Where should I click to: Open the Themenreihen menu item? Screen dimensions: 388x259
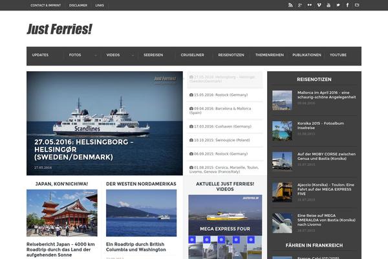click(270, 55)
